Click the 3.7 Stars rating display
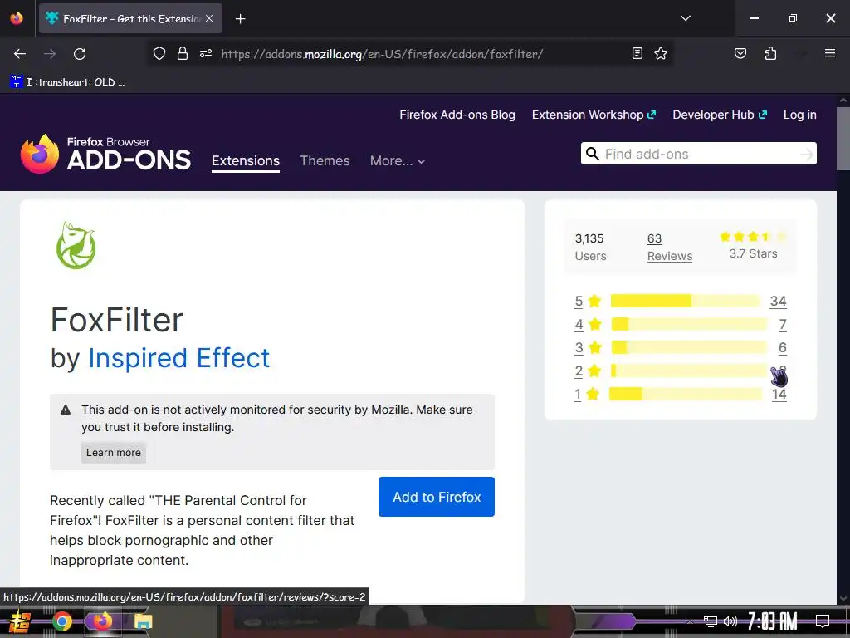The image size is (850, 638). (x=753, y=245)
